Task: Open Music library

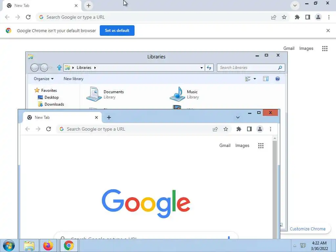Action: coord(184,94)
